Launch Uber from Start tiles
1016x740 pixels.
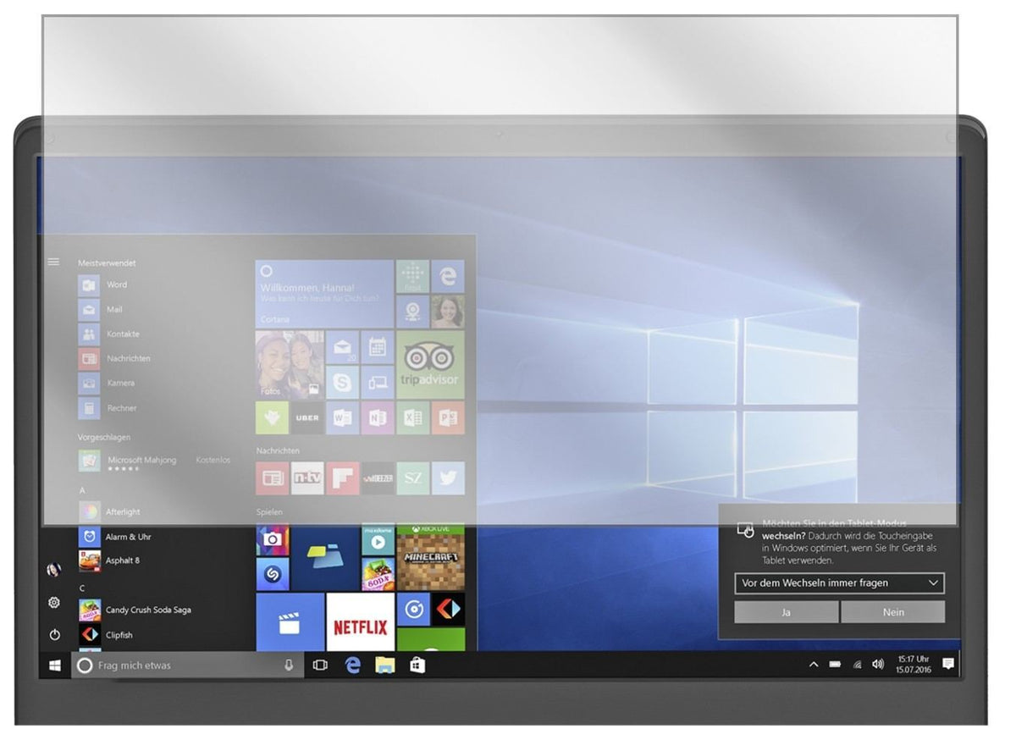pos(307,417)
